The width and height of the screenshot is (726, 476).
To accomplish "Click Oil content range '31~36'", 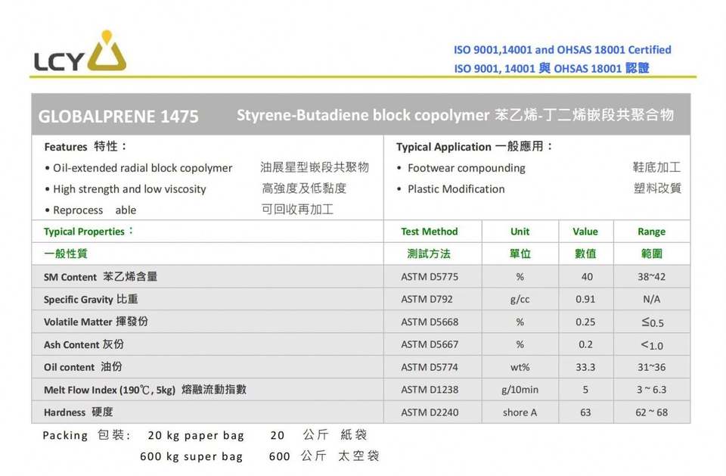I will pos(651,367).
